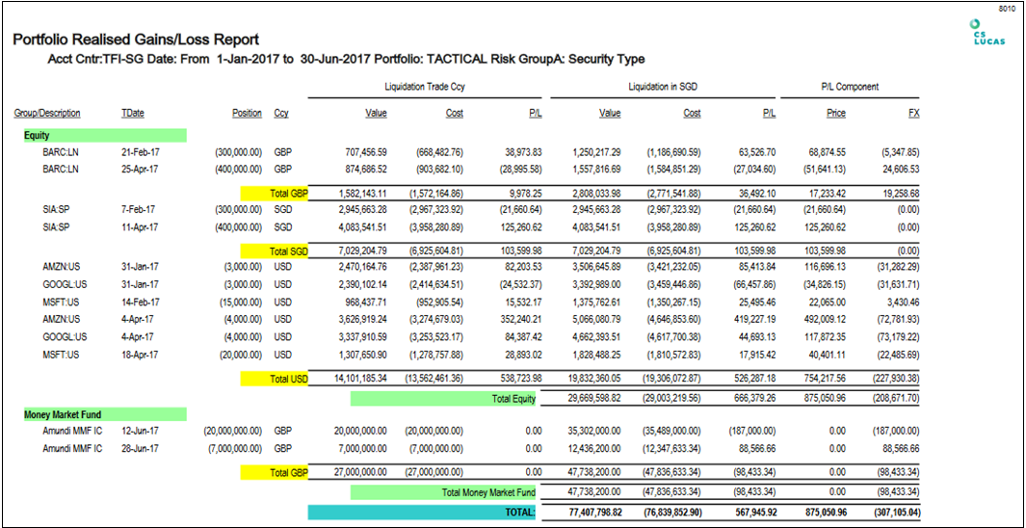
Task: Click the Position column header
Action: 247,113
